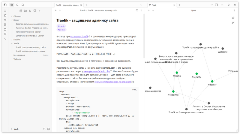Toggle the right sidebar panel
The width and height of the screenshot is (240, 134).
coord(216,5)
